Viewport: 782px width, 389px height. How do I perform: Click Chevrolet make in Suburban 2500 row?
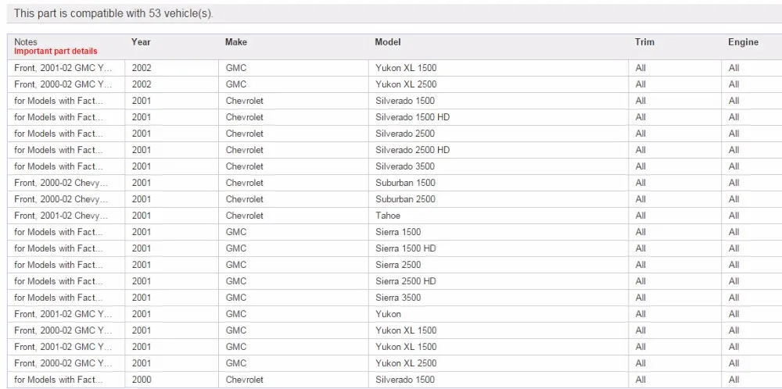pyautogui.click(x=244, y=199)
